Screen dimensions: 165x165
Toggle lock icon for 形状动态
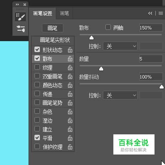coord(70,50)
